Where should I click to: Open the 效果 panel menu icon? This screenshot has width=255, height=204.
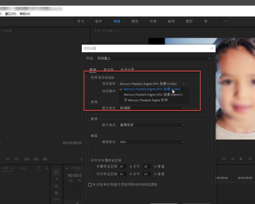pos(12,168)
